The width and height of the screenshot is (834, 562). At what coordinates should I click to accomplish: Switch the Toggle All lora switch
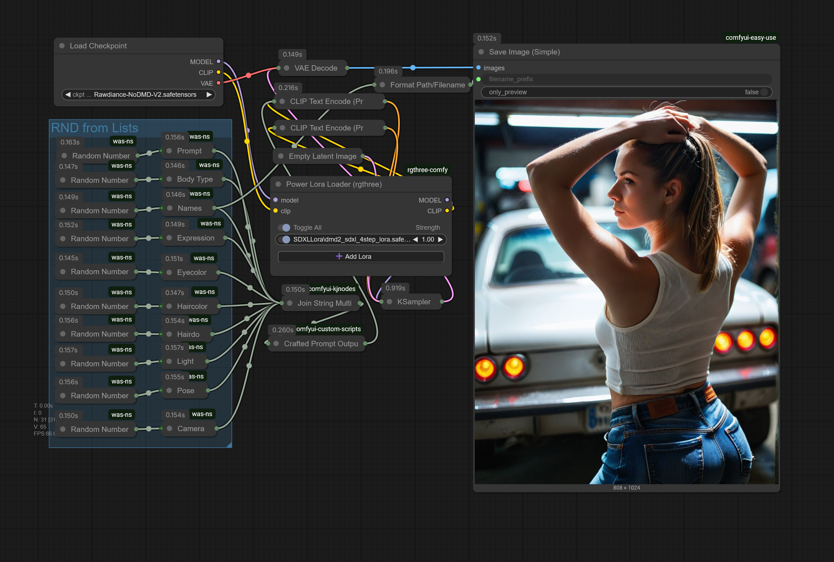click(x=284, y=228)
